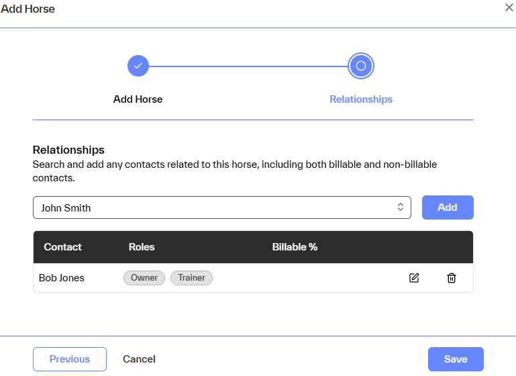This screenshot has height=376, width=516.
Task: Click the Billable % column header
Action: [x=295, y=247]
